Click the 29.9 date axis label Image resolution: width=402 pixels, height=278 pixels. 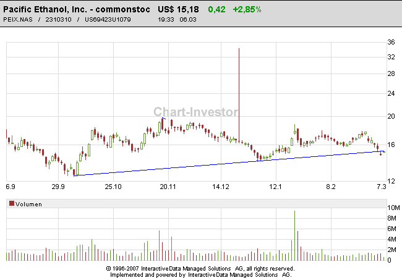click(x=58, y=187)
